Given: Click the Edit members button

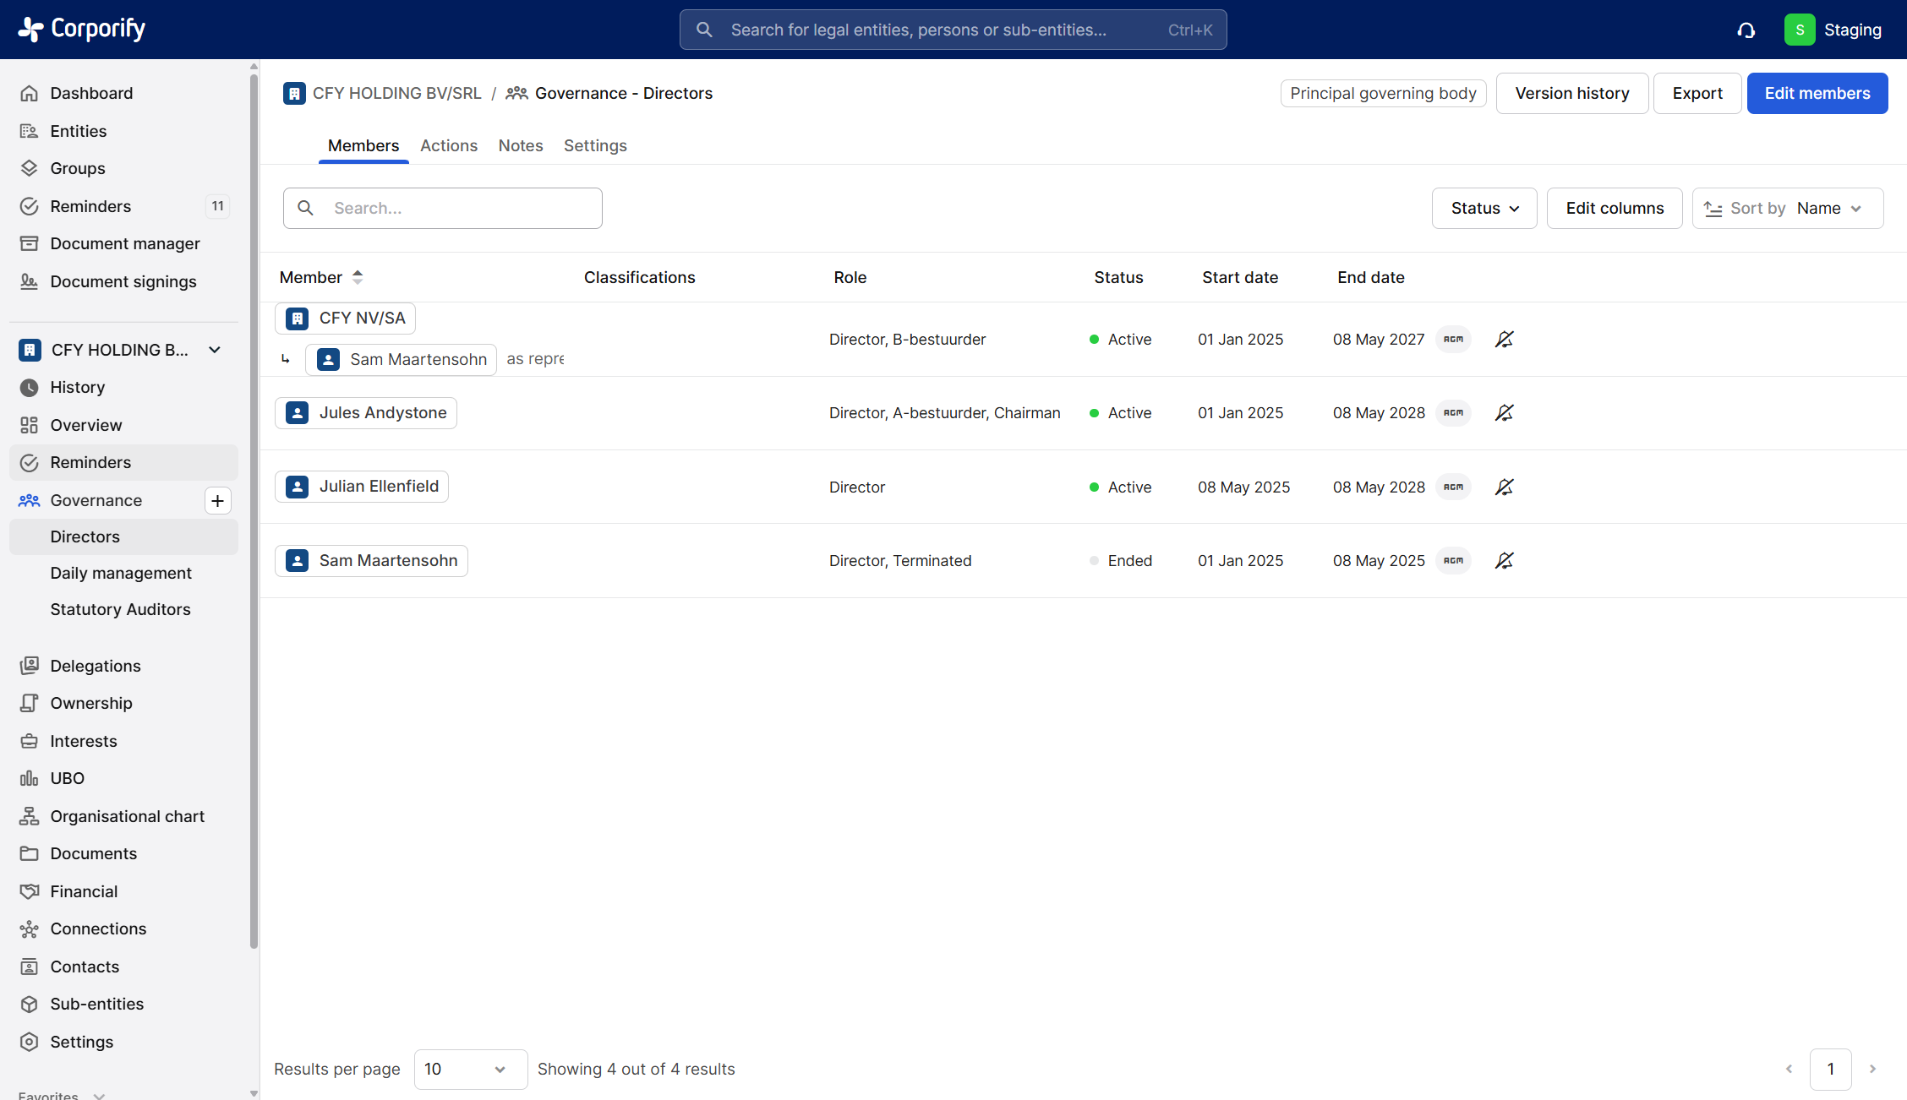Looking at the screenshot, I should click(1817, 94).
